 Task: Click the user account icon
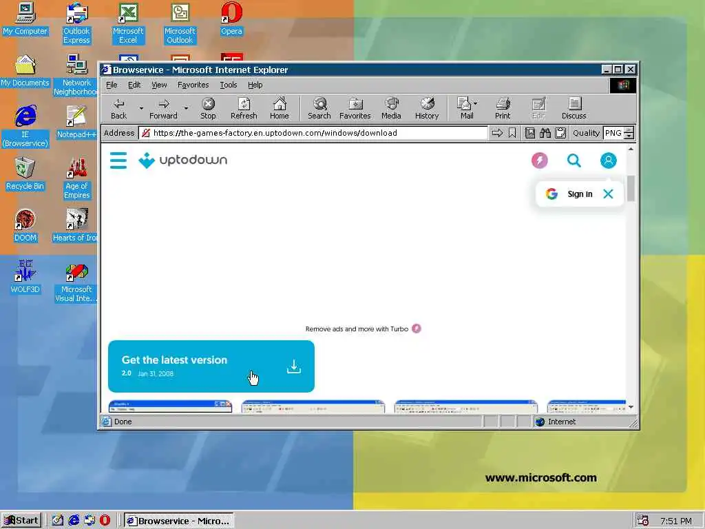tap(609, 160)
